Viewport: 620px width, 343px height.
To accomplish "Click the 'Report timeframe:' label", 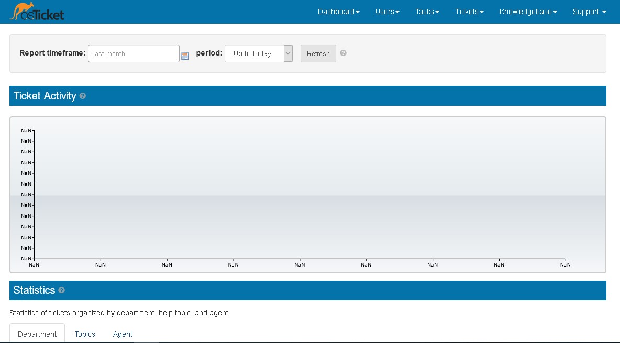I will [x=52, y=53].
